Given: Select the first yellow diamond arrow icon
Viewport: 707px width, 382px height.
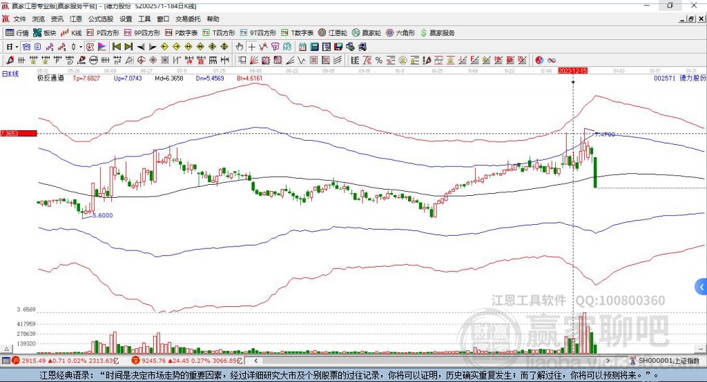Looking at the screenshot, I should (164, 47).
